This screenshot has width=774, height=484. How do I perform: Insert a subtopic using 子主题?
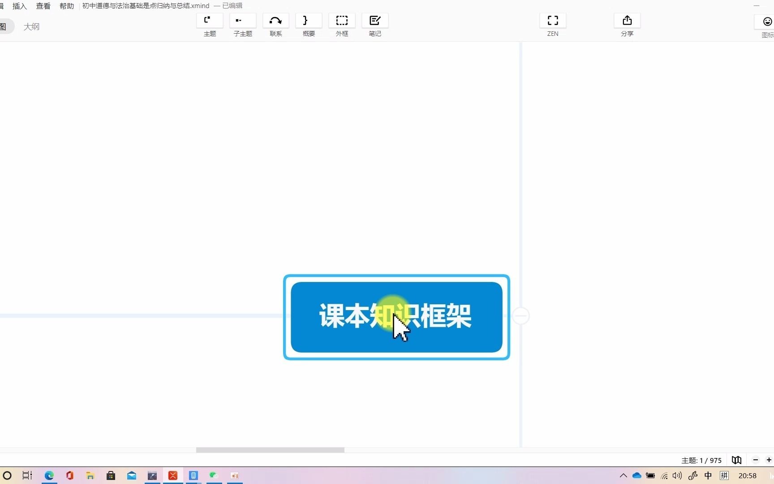click(243, 26)
